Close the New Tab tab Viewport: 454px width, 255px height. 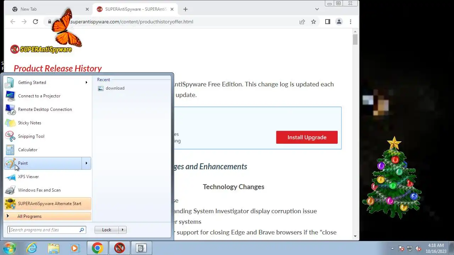pyautogui.click(x=87, y=9)
